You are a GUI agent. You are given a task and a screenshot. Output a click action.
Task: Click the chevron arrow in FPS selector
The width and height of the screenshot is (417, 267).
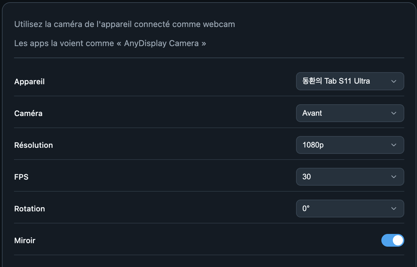[x=394, y=177]
